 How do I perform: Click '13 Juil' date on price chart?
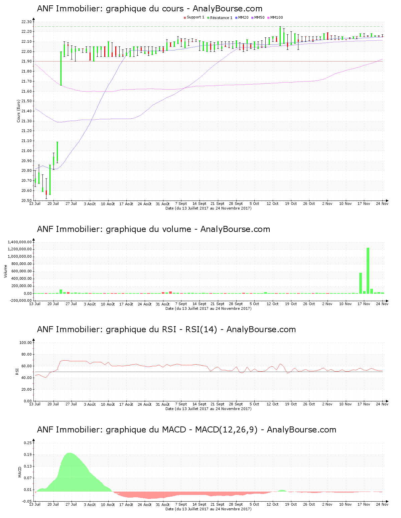coord(35,204)
